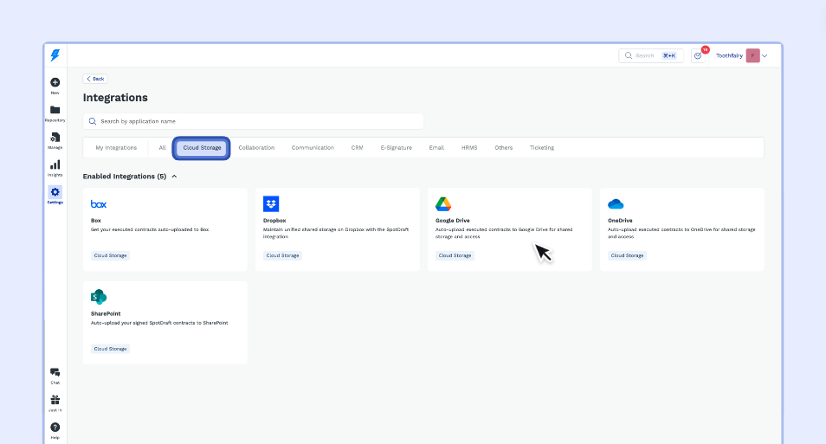
Task: Click the Dropbox logo icon
Action: click(x=271, y=204)
